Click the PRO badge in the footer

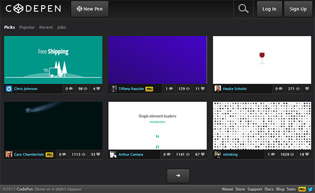(302, 189)
